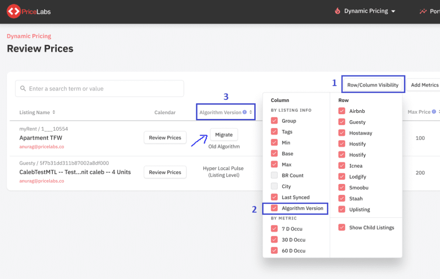Review Prices for CalebTestMTL listing
The image size is (440, 279).
coord(165,172)
